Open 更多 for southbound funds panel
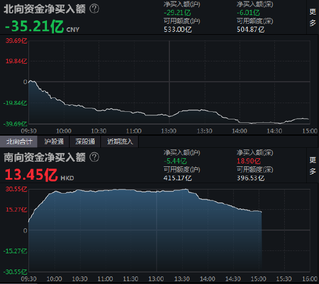Screen dimensions: 319x284 point(313,166)
